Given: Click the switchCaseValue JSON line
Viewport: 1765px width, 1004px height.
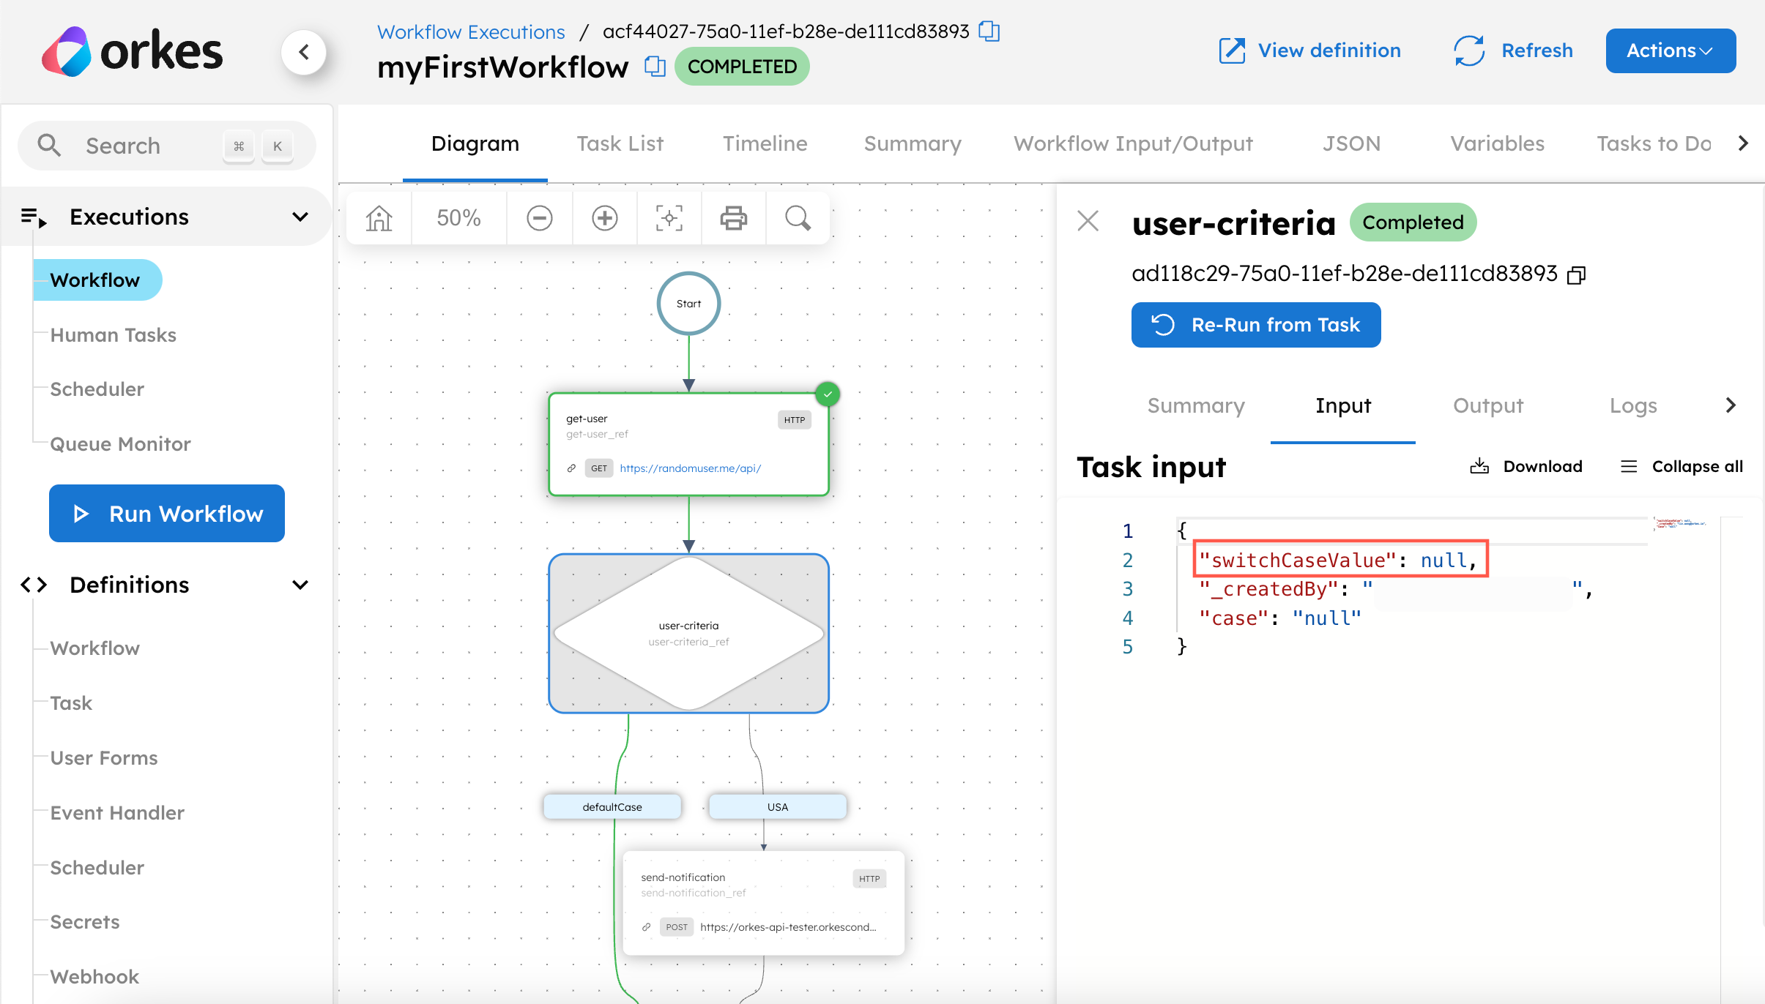Looking at the screenshot, I should (x=1339, y=561).
